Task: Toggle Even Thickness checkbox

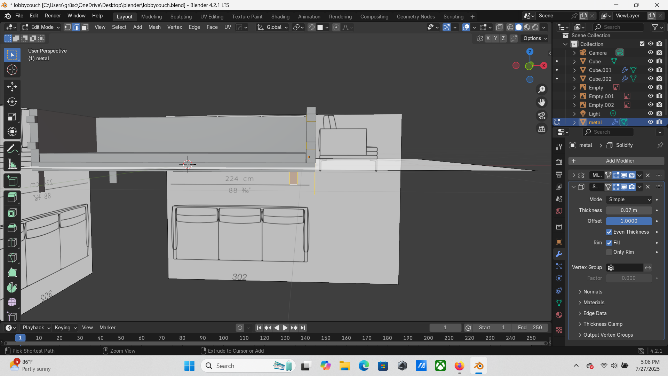Action: tap(609, 232)
